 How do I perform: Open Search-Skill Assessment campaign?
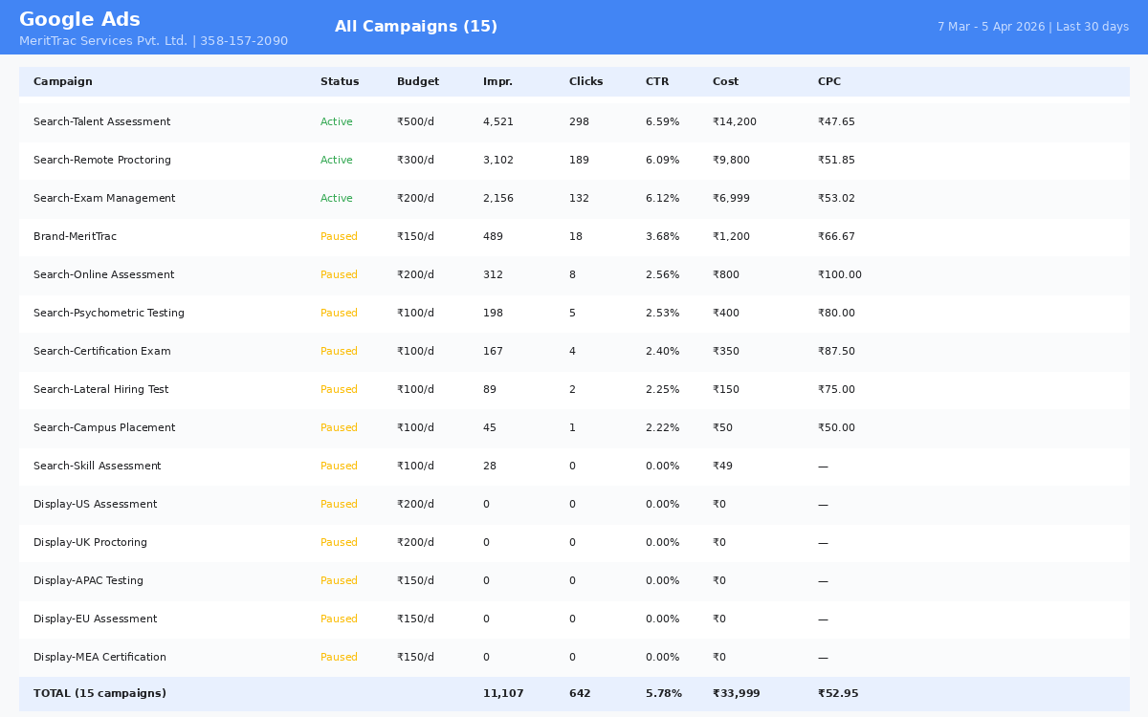click(x=97, y=467)
